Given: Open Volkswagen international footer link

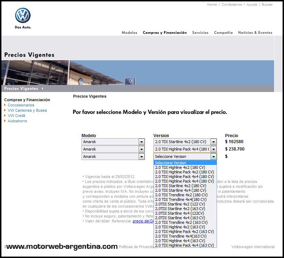Looking at the screenshot, I should [253, 247].
